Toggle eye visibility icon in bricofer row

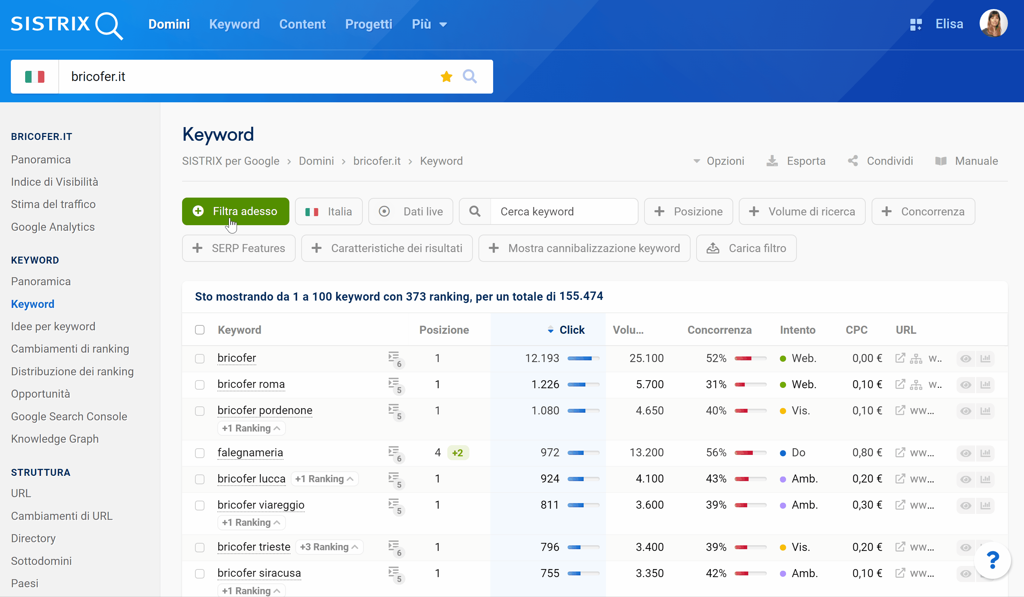(x=966, y=358)
